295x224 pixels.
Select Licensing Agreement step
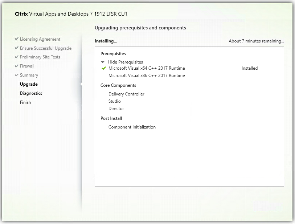[x=40, y=39]
